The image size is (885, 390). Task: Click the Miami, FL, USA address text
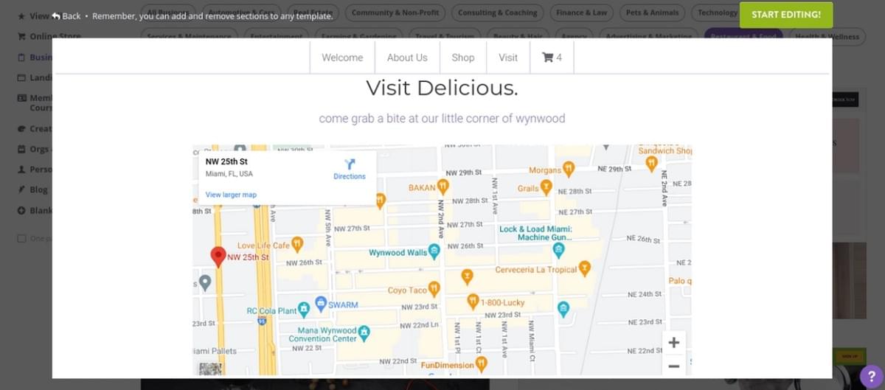[x=229, y=174]
